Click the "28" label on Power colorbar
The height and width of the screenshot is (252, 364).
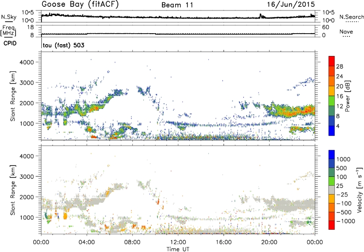(x=339, y=66)
